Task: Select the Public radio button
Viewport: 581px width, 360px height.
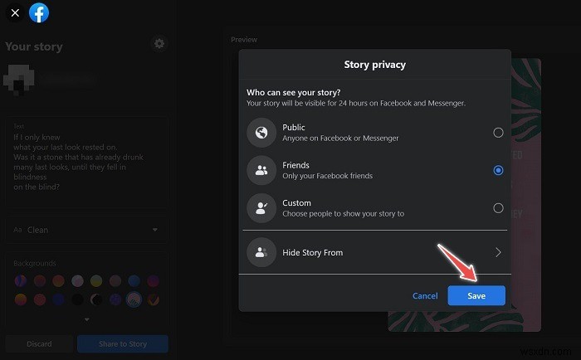Action: click(x=498, y=133)
